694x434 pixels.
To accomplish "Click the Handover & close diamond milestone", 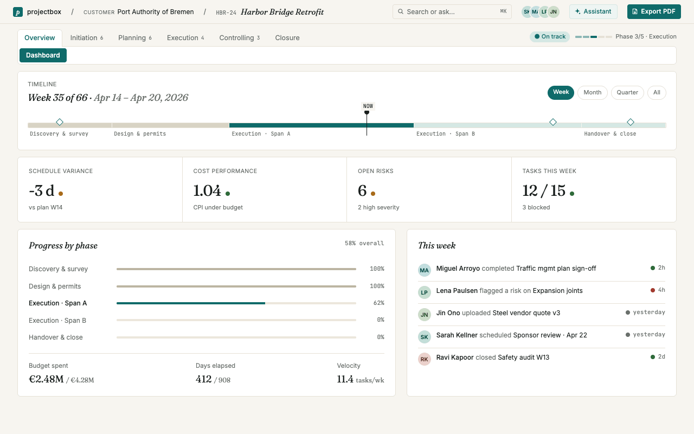I will [x=631, y=122].
